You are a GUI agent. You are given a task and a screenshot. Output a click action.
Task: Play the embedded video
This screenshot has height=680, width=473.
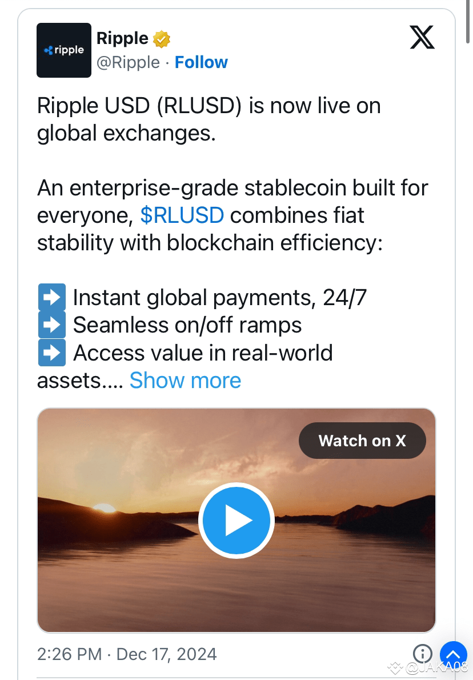(236, 520)
